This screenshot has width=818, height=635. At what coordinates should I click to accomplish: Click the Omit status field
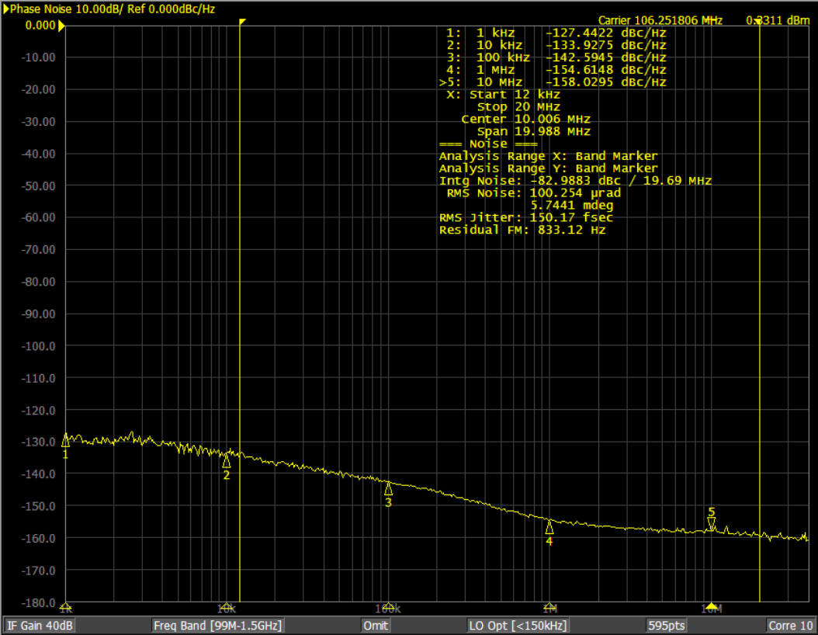tap(376, 626)
